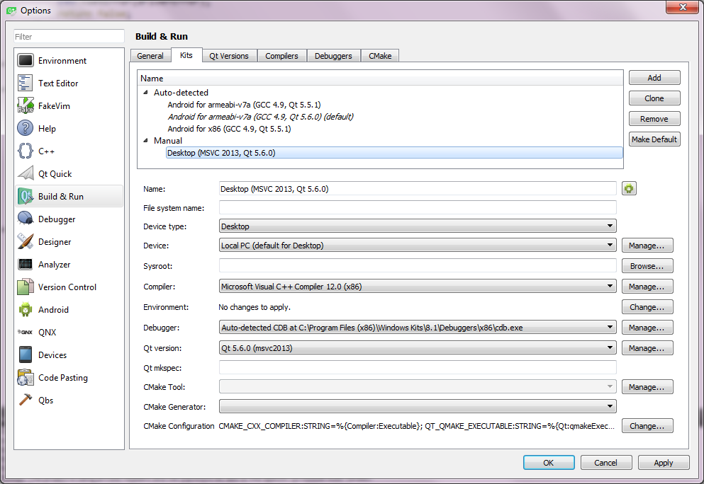This screenshot has height=484, width=704.
Task: Switch to the Qt Versions tab
Action: pos(229,56)
